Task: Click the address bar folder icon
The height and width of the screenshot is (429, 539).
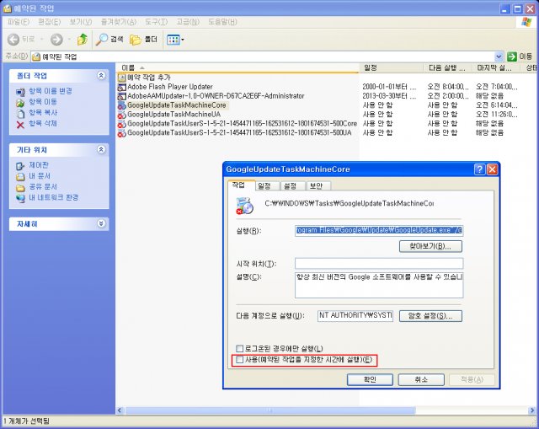Action: (36, 56)
